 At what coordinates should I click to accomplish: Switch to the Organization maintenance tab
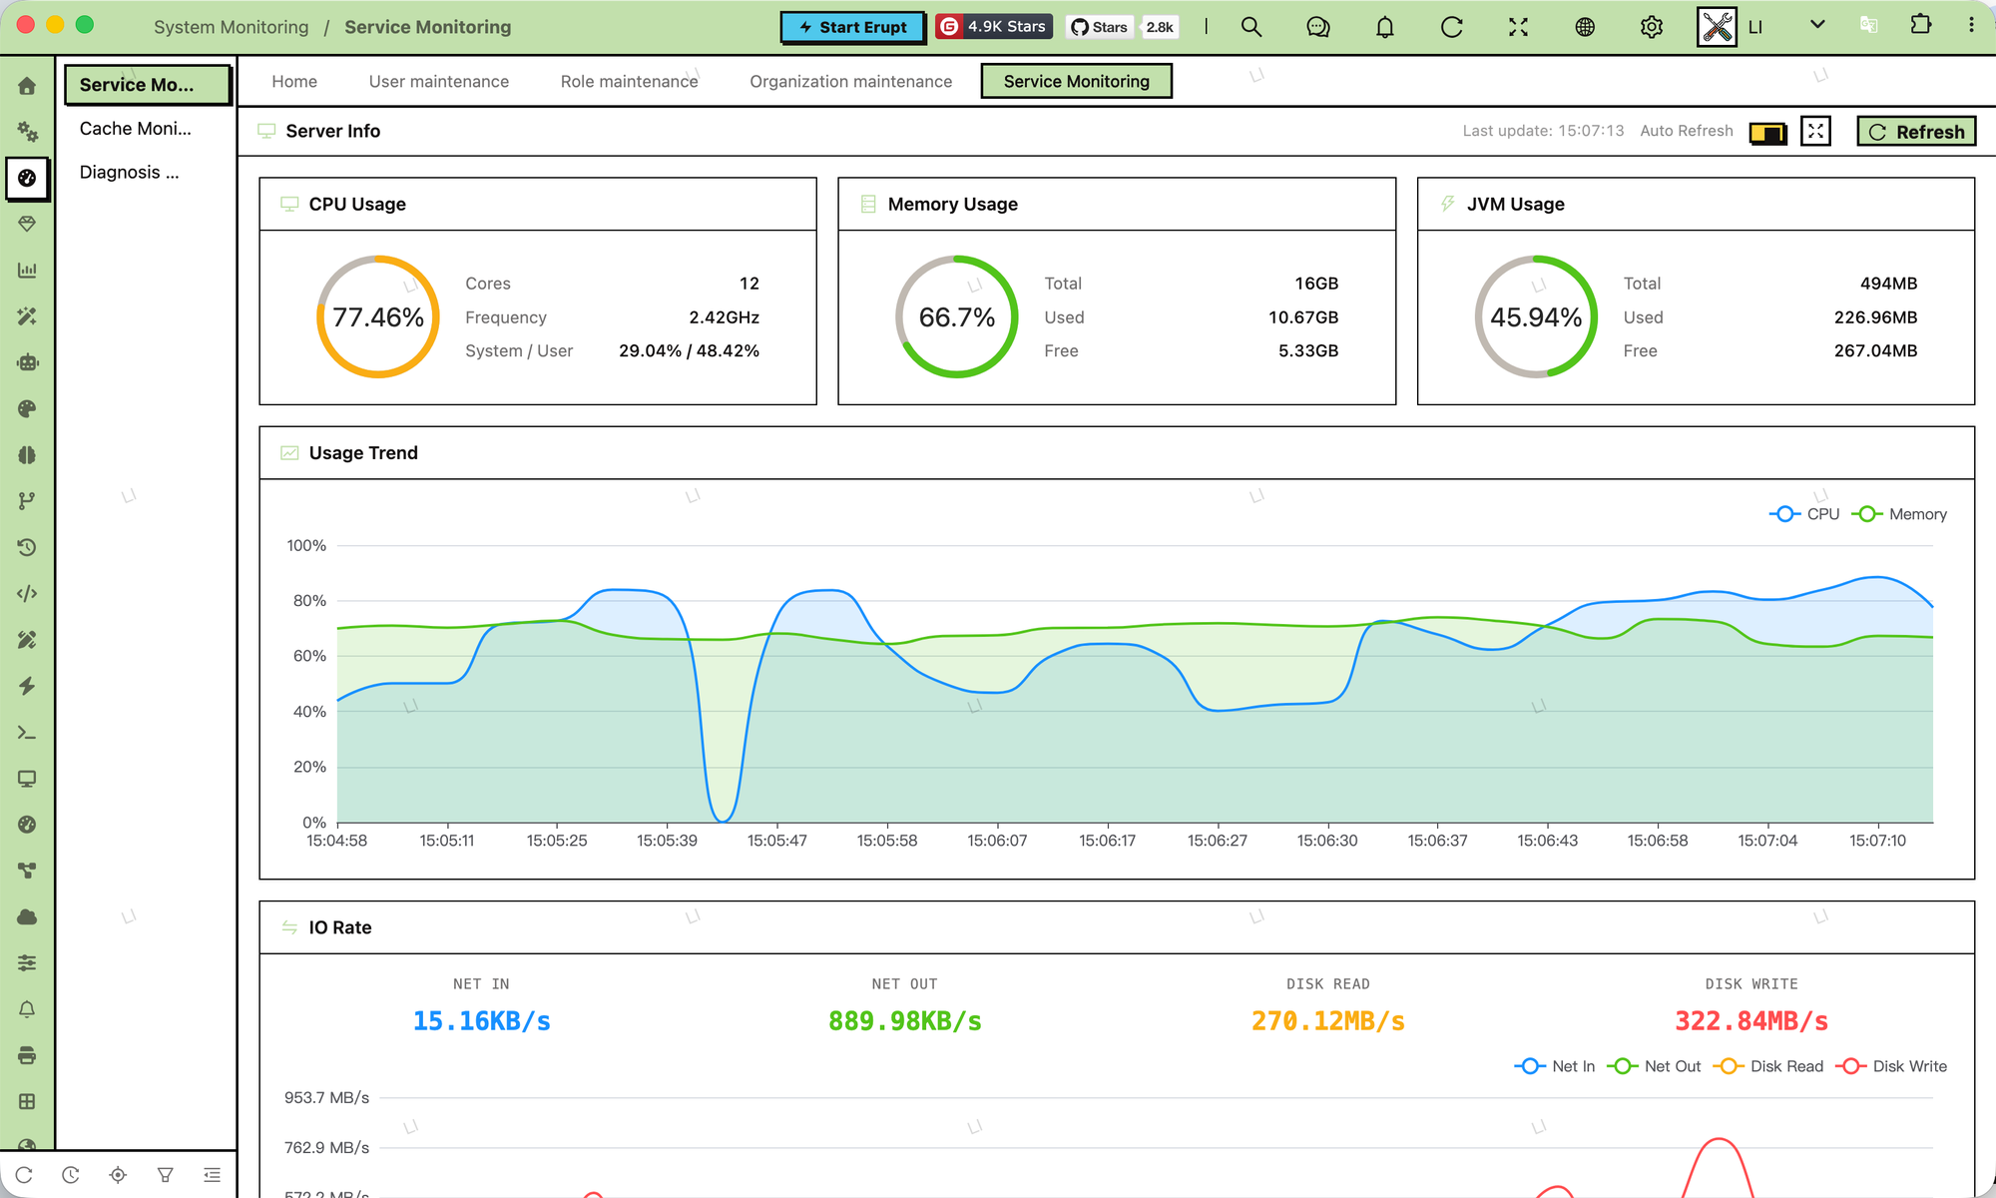pyautogui.click(x=851, y=81)
